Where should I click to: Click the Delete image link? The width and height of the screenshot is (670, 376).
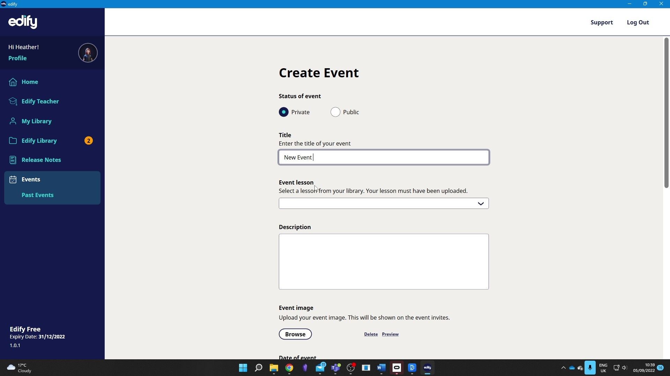click(371, 334)
